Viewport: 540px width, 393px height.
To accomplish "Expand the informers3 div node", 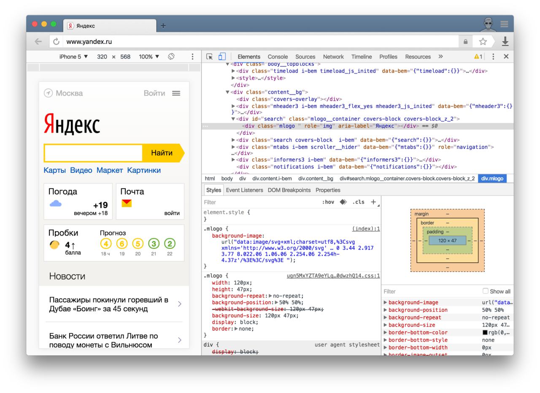I will click(x=233, y=160).
